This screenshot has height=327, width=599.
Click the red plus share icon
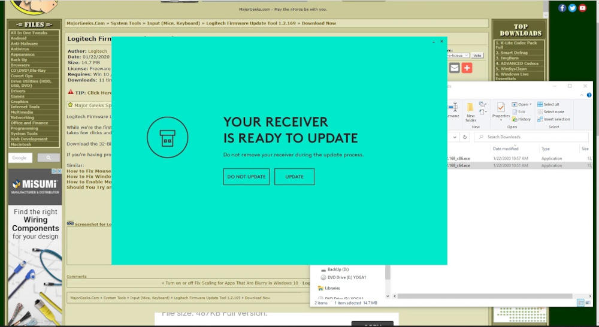coord(467,68)
